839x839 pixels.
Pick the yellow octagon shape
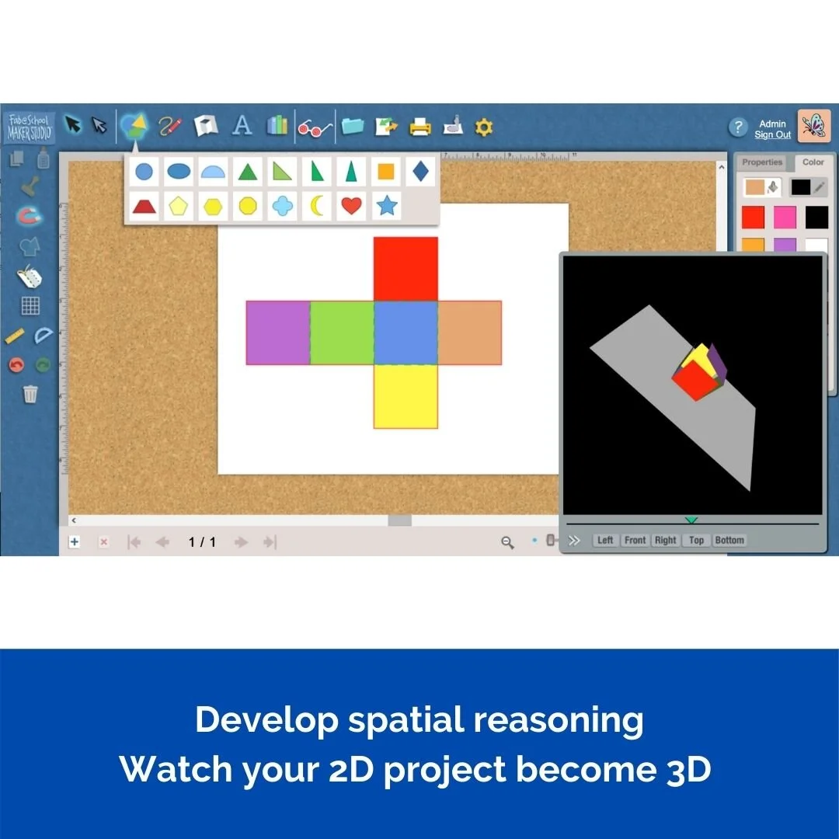tap(248, 206)
